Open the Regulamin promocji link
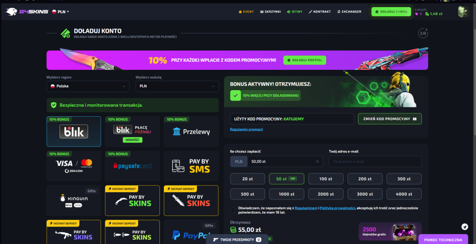Image resolution: width=476 pixels, height=244 pixels. pos(247,129)
